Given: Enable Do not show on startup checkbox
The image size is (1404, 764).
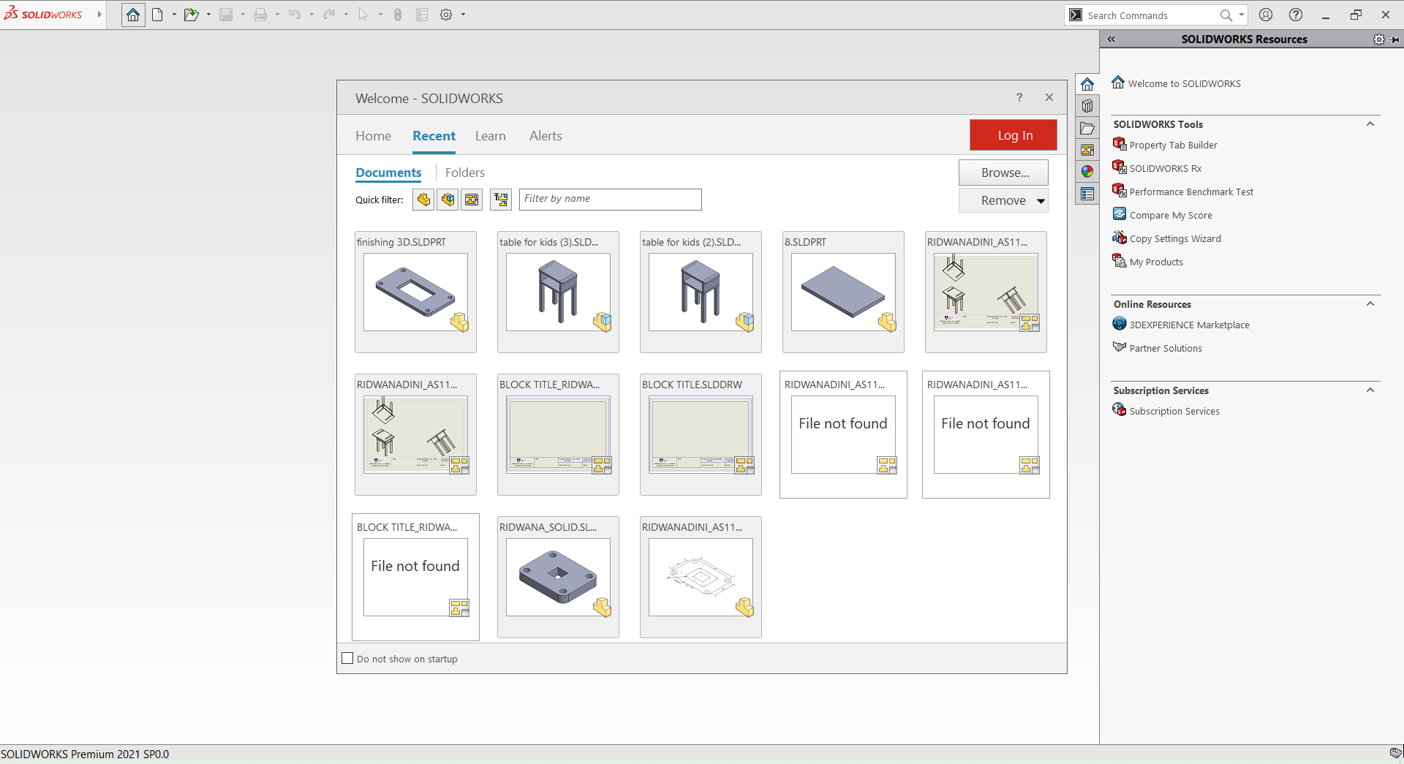Looking at the screenshot, I should click(x=347, y=658).
